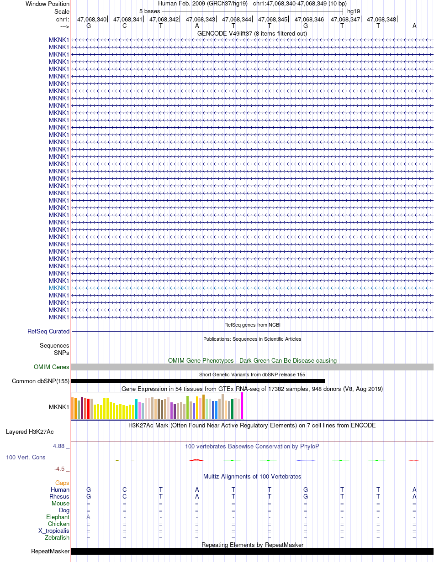Click the green OMIM Genes label
The image size is (434, 562).
(52, 367)
